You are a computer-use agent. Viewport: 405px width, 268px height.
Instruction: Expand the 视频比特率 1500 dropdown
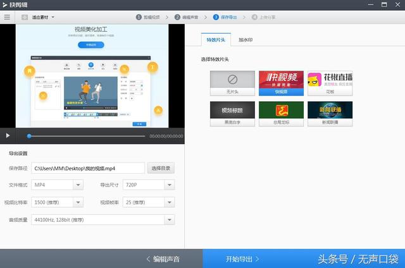click(x=78, y=203)
